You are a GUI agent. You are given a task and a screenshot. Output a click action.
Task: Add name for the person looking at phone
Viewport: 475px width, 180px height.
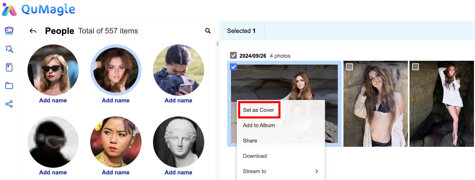pyautogui.click(x=178, y=100)
